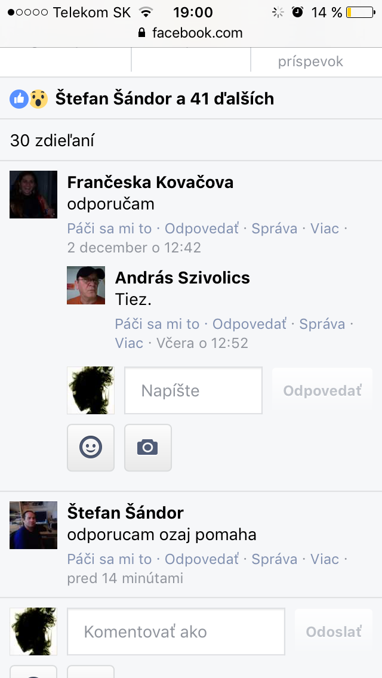Open Frančeska Kovačova's profile picture
The height and width of the screenshot is (678, 382).
[33, 194]
